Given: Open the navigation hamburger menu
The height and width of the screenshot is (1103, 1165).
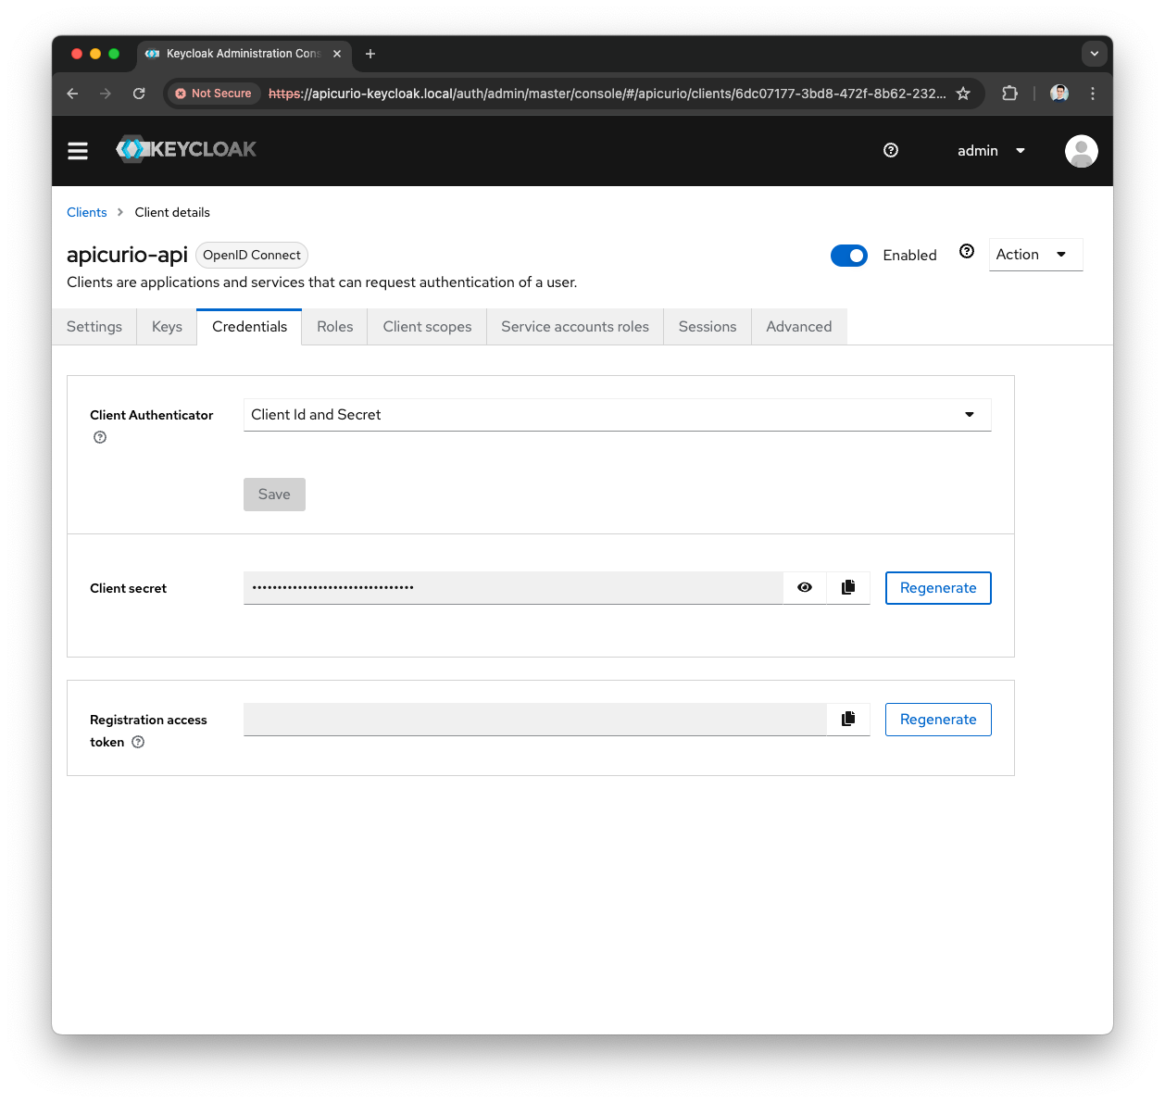Looking at the screenshot, I should click(x=78, y=150).
